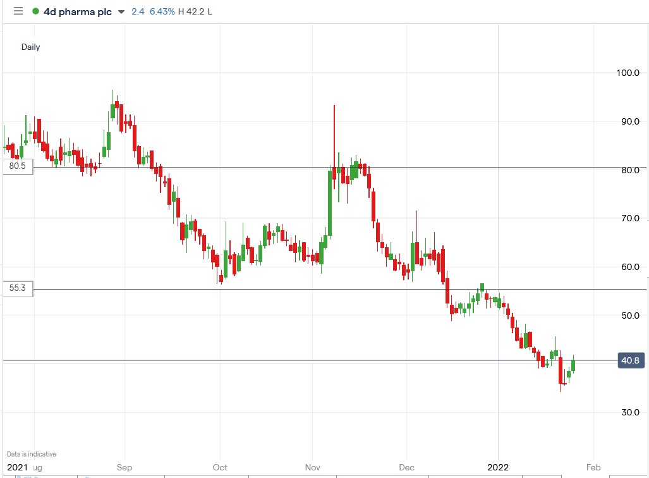Open options via the chevron beside the ticker
The width and height of the screenshot is (649, 478).
coord(120,11)
